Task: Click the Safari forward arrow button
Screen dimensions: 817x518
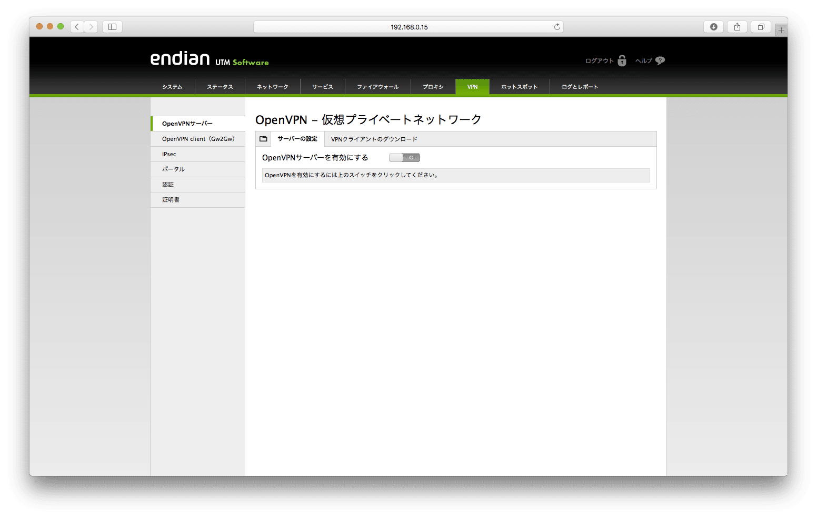Action: pos(91,27)
